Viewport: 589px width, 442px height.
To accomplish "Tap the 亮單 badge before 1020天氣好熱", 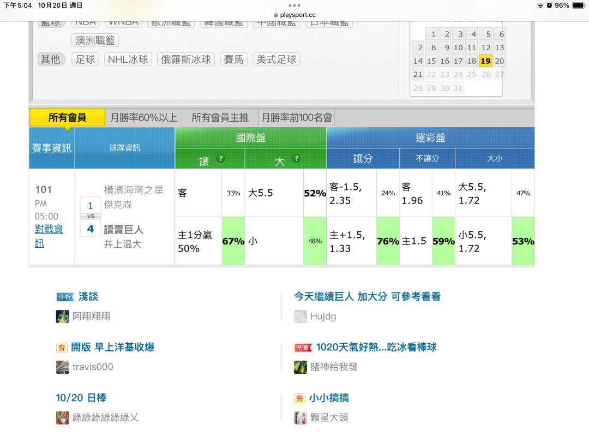I will tap(303, 348).
